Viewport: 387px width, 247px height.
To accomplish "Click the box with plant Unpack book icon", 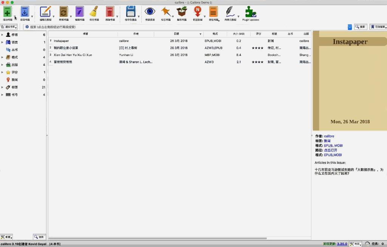I will pyautogui.click(x=182, y=12).
